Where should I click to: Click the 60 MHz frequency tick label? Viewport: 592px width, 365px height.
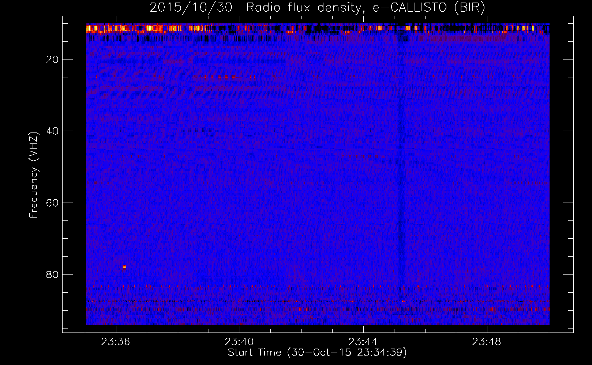[x=53, y=203]
